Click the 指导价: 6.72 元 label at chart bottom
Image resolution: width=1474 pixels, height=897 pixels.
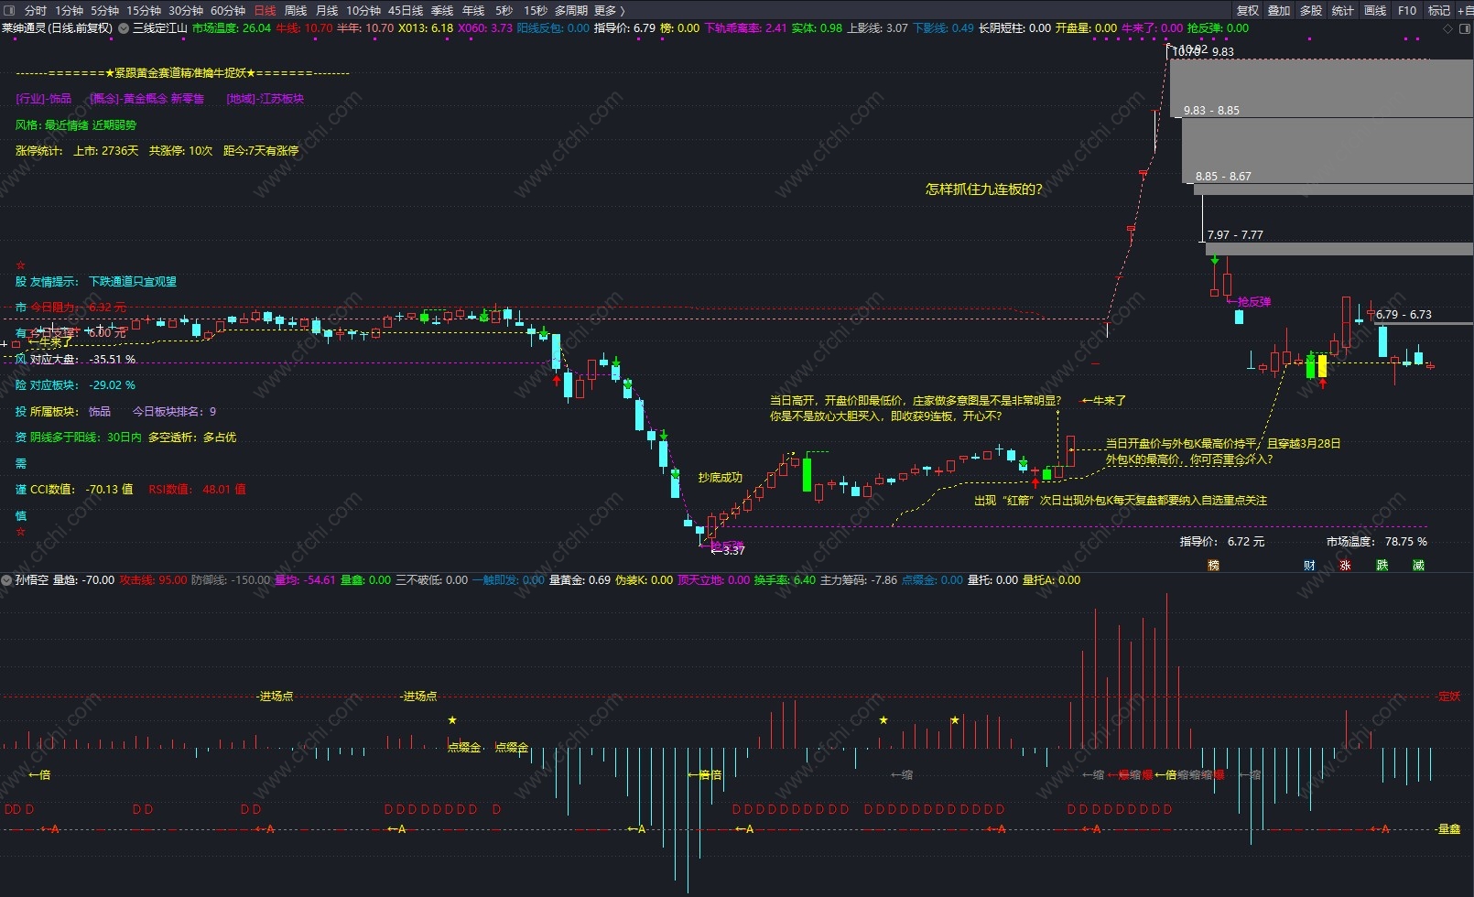coord(1222,542)
